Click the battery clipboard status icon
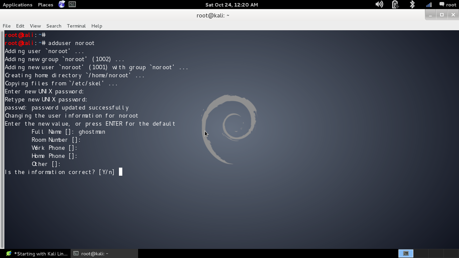This screenshot has height=258, width=459. tap(395, 4)
